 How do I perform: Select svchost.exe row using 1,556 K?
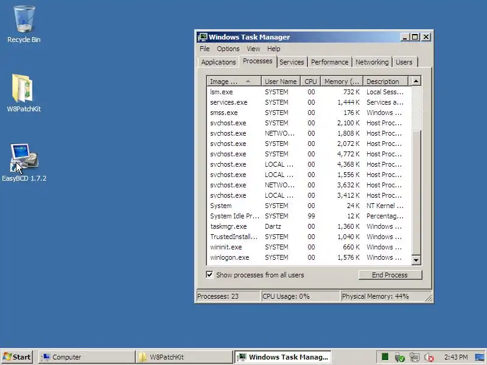309,175
